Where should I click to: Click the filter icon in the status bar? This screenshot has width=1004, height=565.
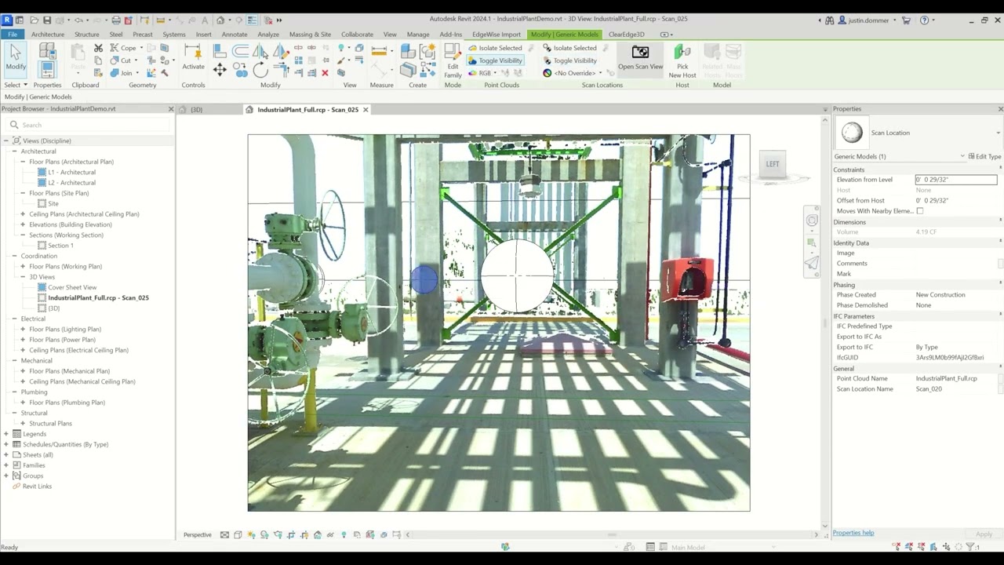click(971, 547)
